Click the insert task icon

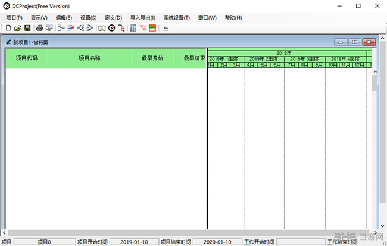pos(61,28)
